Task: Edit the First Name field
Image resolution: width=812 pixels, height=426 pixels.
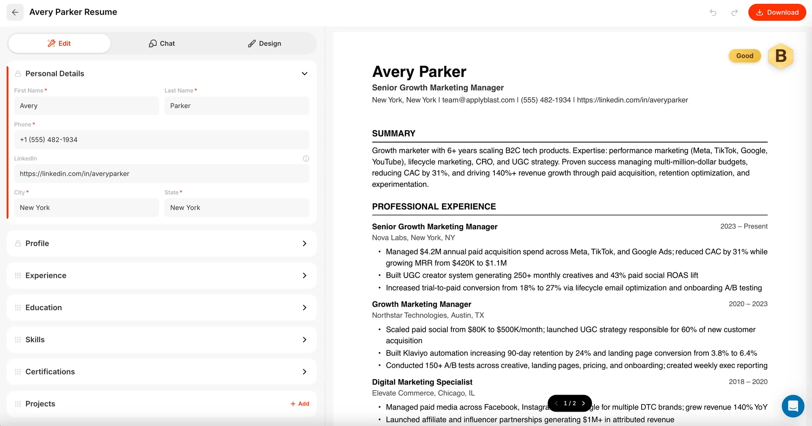Action: pos(87,106)
